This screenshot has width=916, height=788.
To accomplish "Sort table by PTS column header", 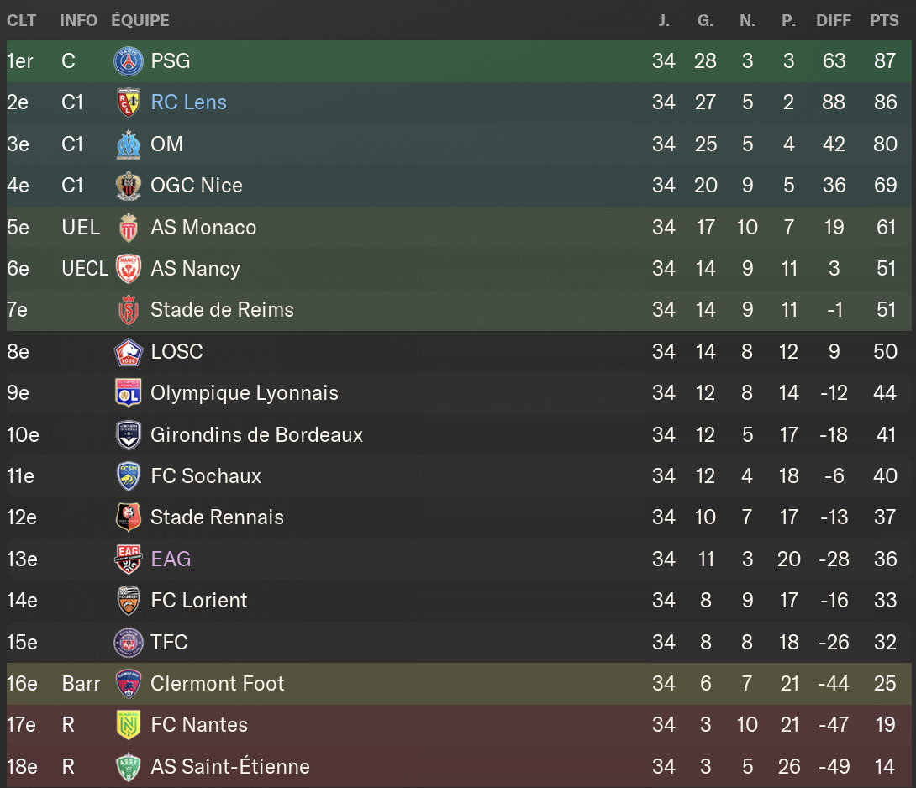I will [884, 20].
